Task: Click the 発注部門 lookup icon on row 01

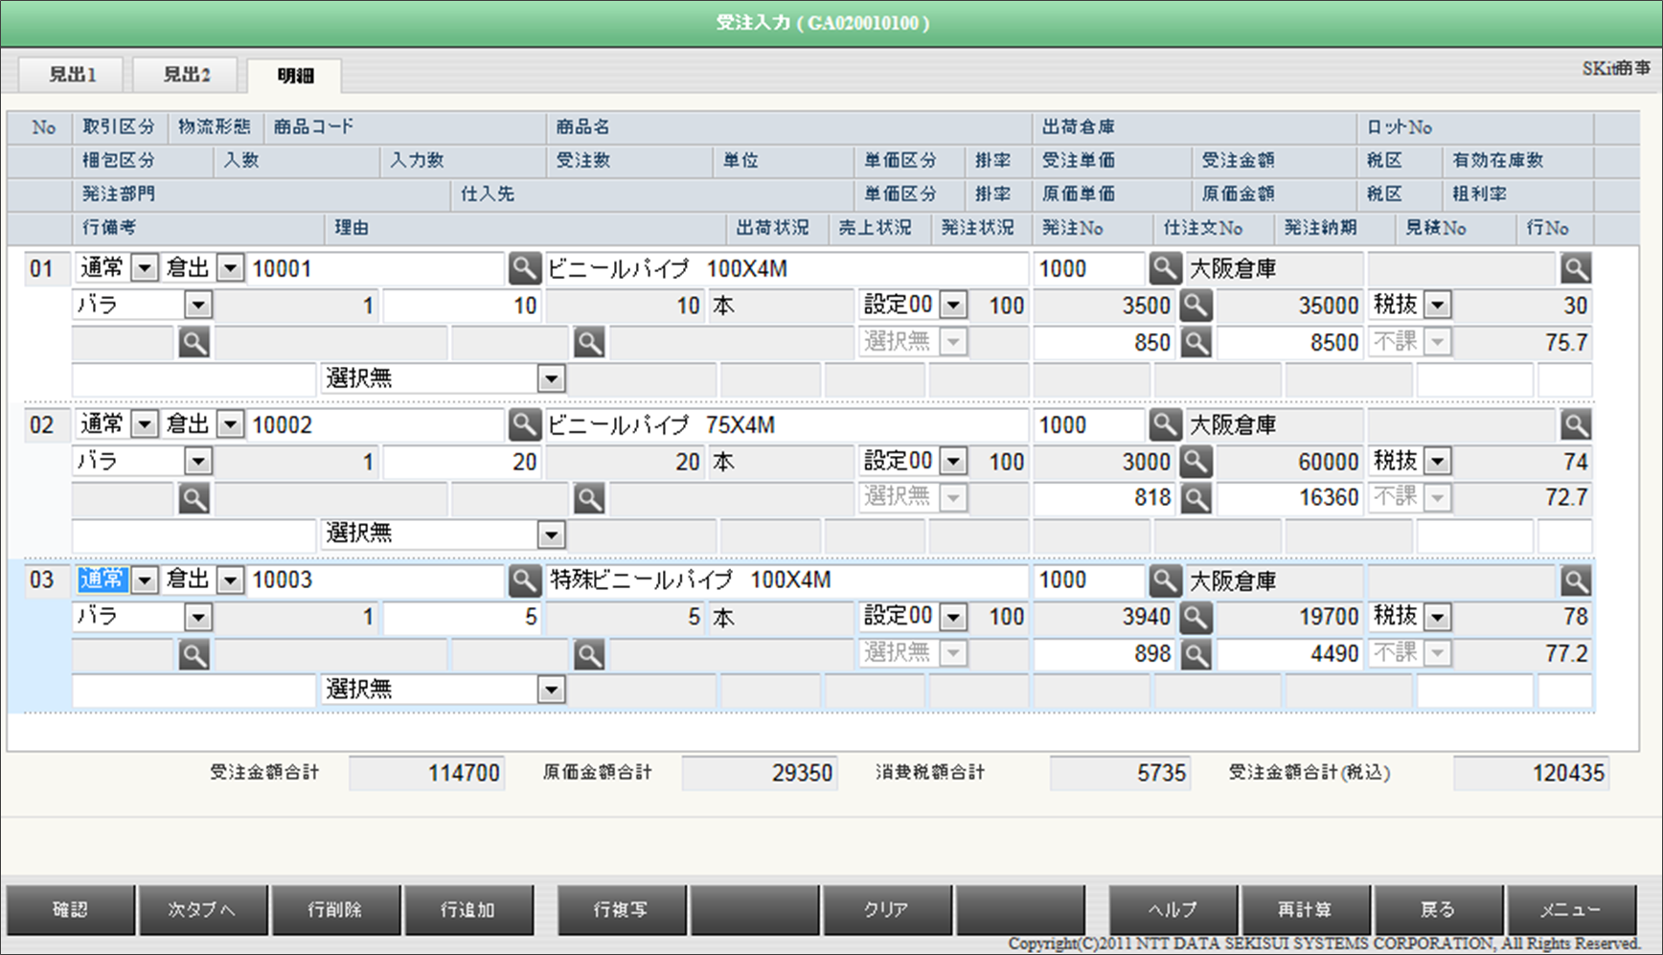Action: 194,342
